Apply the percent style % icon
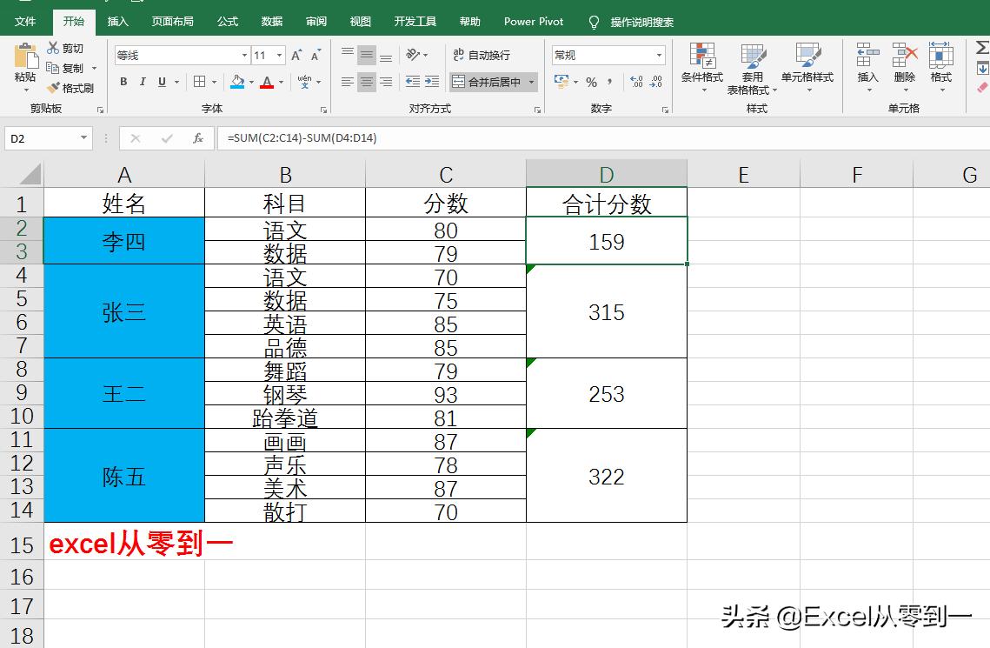This screenshot has width=990, height=648. click(590, 83)
